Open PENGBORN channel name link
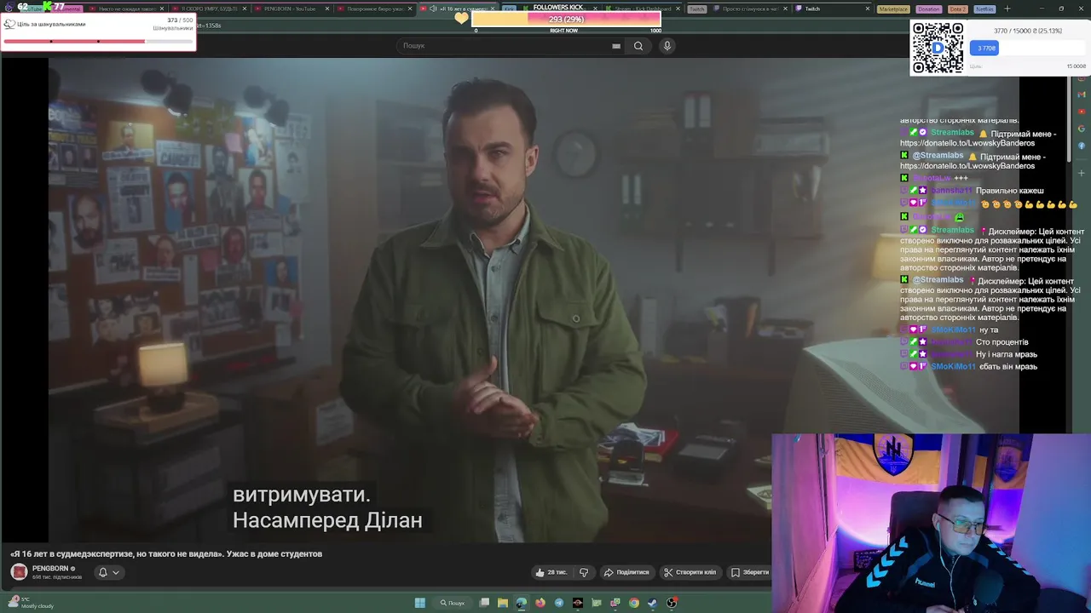1091x613 pixels. point(50,568)
